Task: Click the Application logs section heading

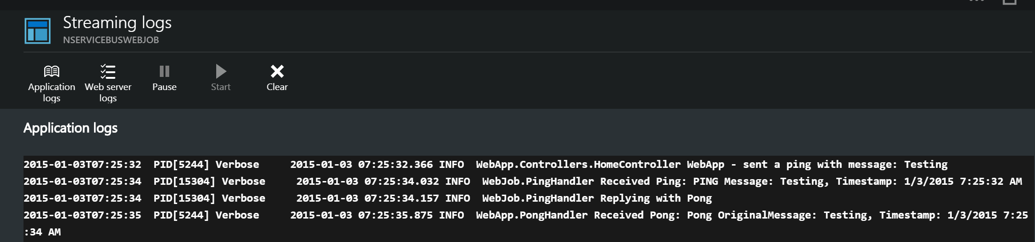Action: pyautogui.click(x=71, y=128)
